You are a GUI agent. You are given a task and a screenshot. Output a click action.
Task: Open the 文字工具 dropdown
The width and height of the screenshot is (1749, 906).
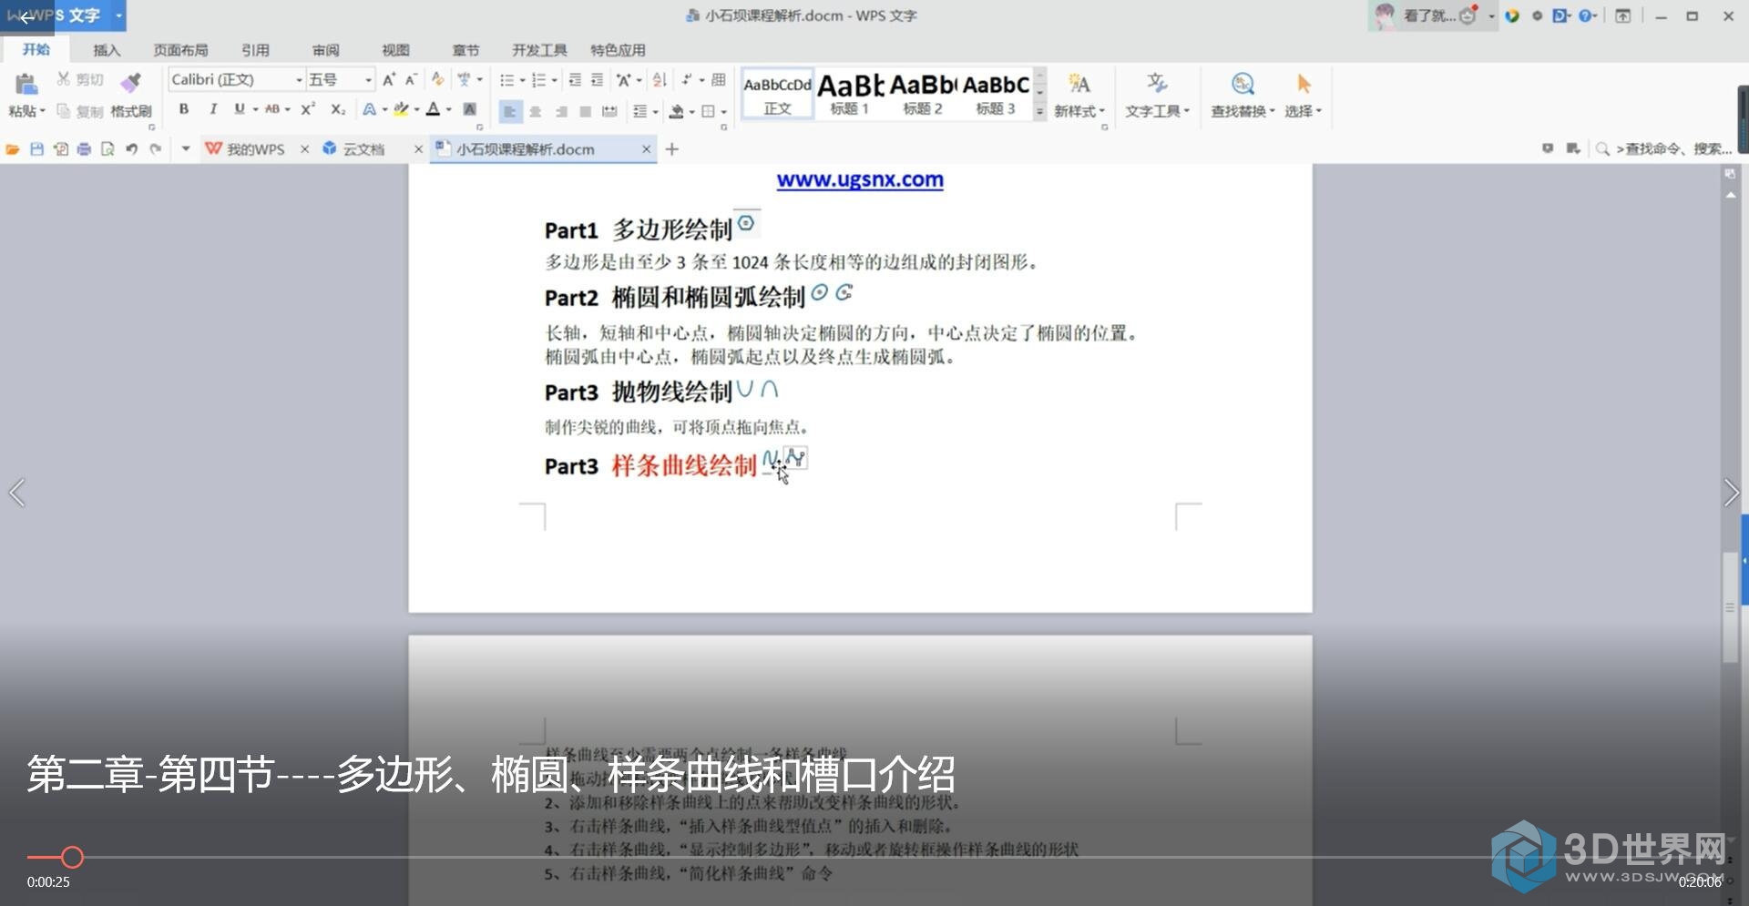tap(1157, 111)
